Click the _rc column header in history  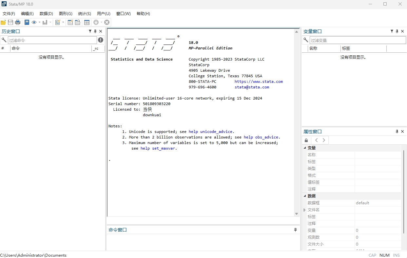click(x=98, y=48)
